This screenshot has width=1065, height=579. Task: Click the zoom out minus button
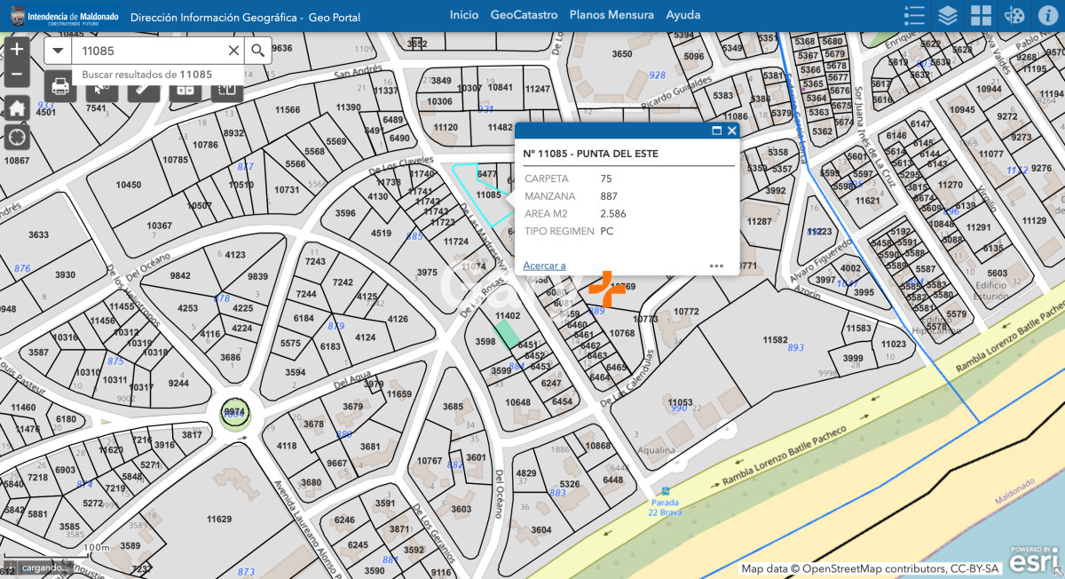tap(17, 75)
